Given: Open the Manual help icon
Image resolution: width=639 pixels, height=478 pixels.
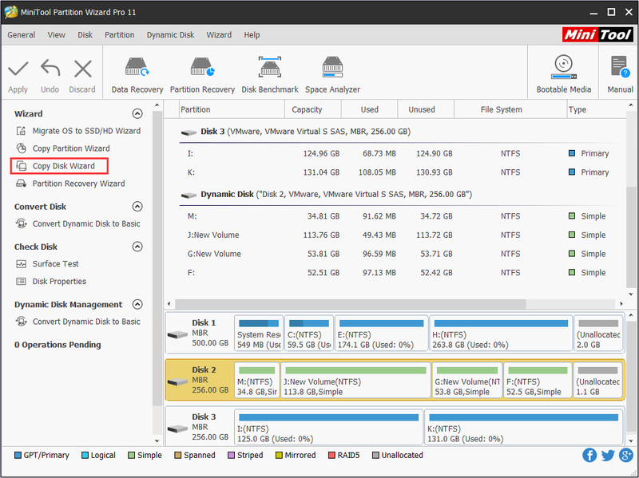Looking at the screenshot, I should tap(621, 74).
